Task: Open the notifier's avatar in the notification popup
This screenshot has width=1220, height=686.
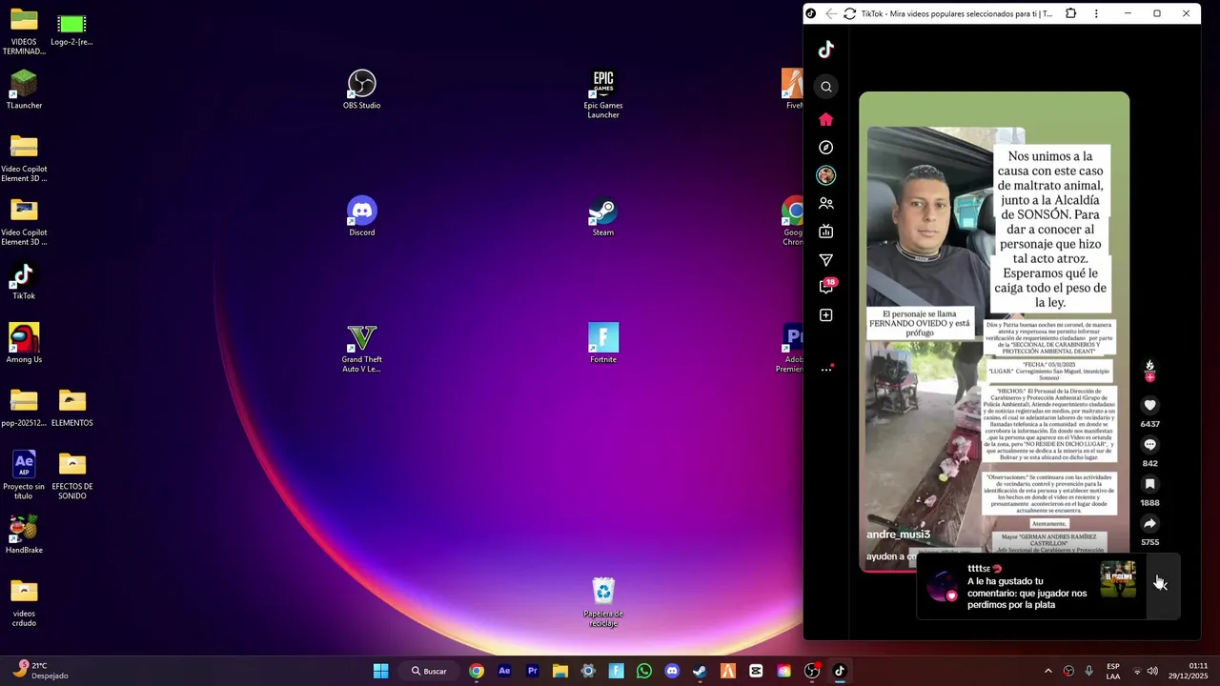Action: [x=943, y=587]
